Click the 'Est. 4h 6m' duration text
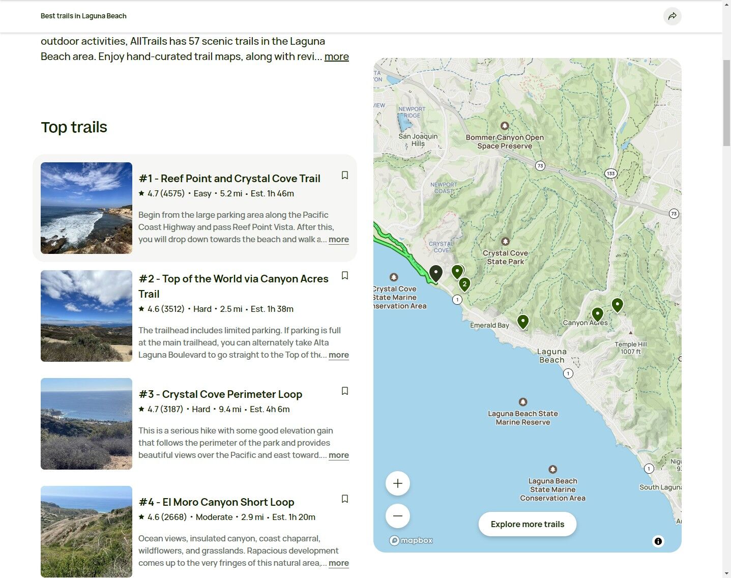 click(x=270, y=409)
